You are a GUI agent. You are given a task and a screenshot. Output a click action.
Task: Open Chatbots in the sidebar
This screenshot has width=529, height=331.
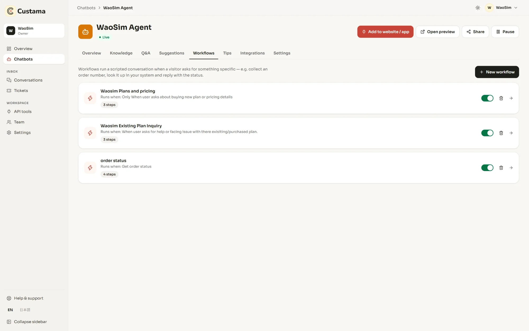pyautogui.click(x=34, y=59)
